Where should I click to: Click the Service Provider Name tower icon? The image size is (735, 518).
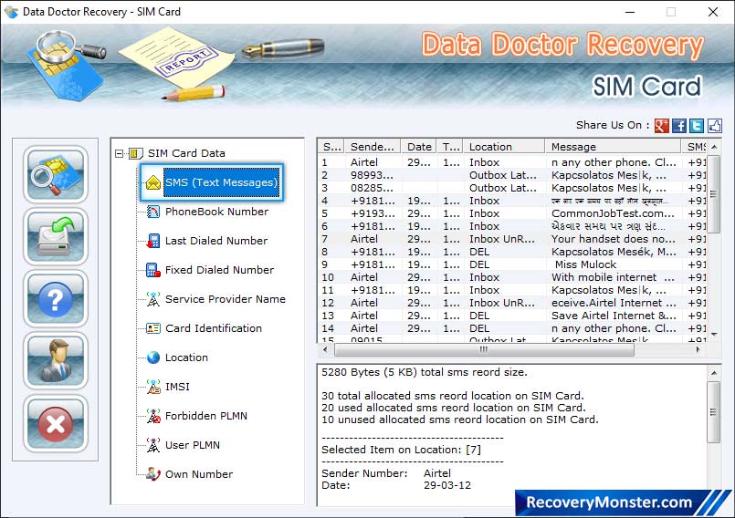152,299
